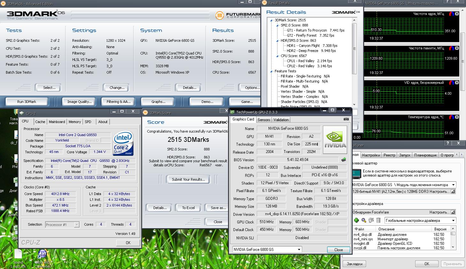This screenshot has height=269, width=466.
Task: Switch to the Планировщик tab in RivaTuner
Action: click(x=425, y=155)
